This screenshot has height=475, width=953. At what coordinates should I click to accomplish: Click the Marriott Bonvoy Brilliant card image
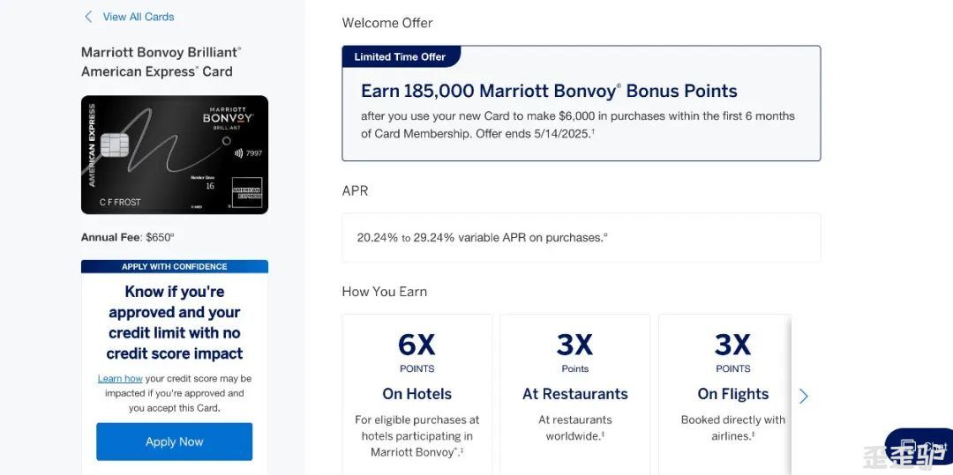[175, 155]
